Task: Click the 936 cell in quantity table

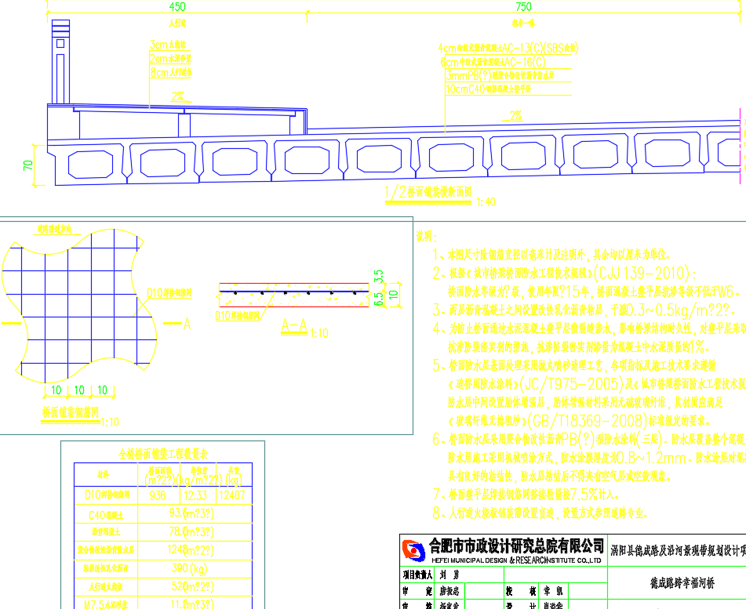Action: tap(158, 495)
